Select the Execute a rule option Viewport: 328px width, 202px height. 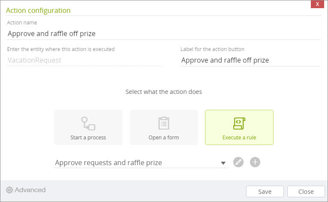(239, 127)
